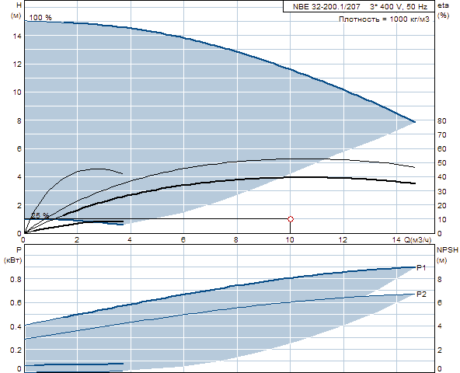Click the peak of the small thin efficiency curve
Viewport: 460px width, 373px height.
[x=98, y=169]
